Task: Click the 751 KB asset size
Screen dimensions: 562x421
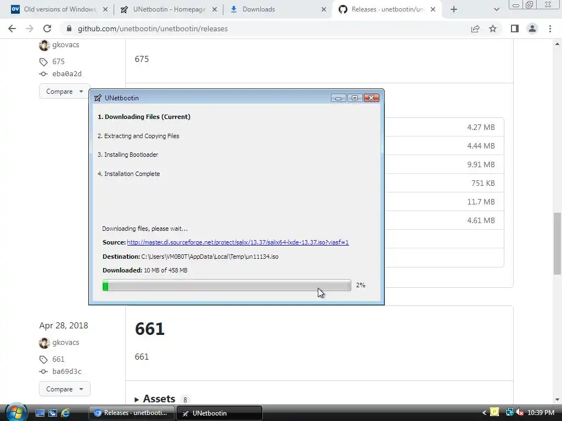Action: [x=483, y=183]
